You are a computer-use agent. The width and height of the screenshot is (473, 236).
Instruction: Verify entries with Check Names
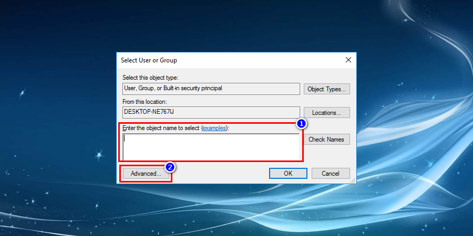327,140
